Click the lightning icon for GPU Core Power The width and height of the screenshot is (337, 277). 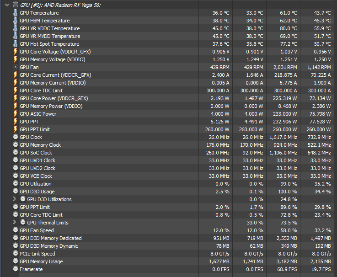15,98
